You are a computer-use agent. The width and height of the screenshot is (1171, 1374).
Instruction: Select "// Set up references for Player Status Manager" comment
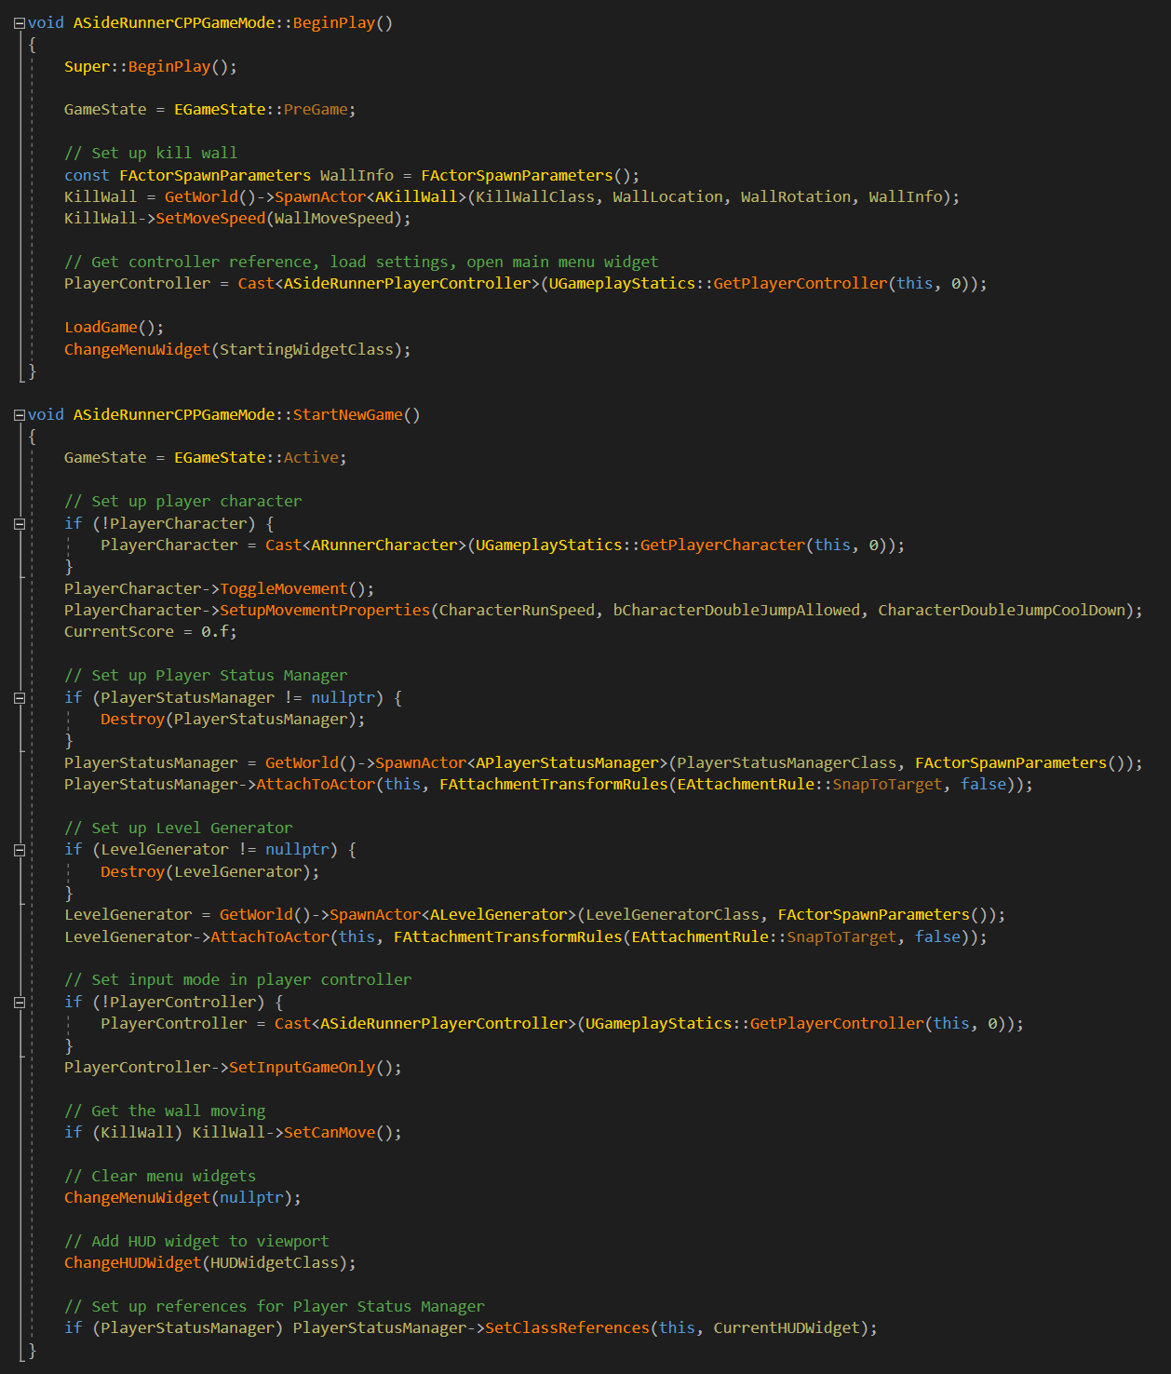tap(275, 1307)
